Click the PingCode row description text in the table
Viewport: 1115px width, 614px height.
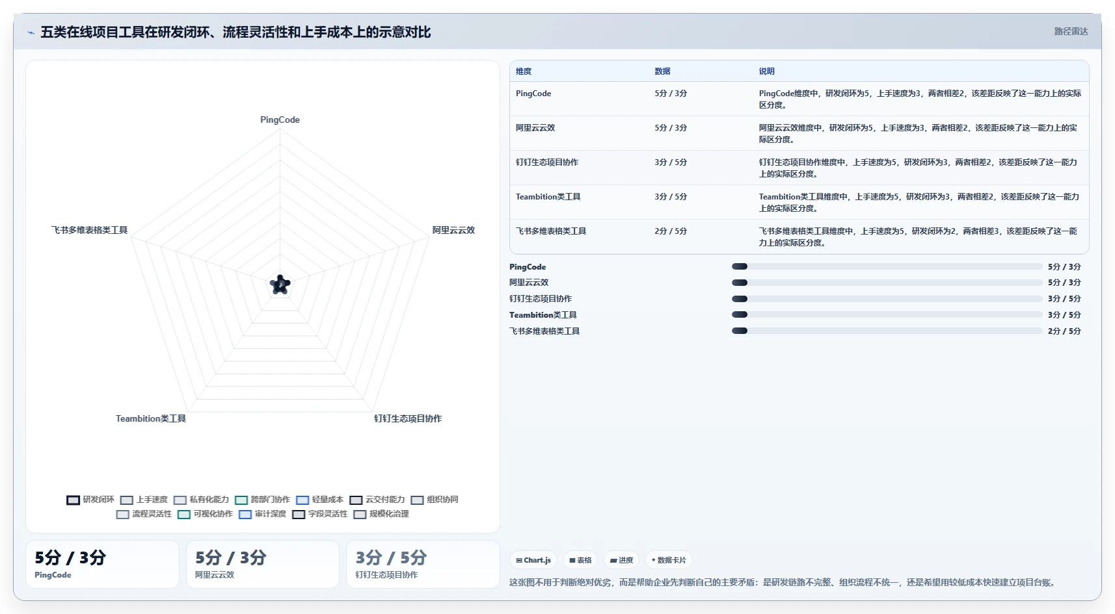pos(920,99)
